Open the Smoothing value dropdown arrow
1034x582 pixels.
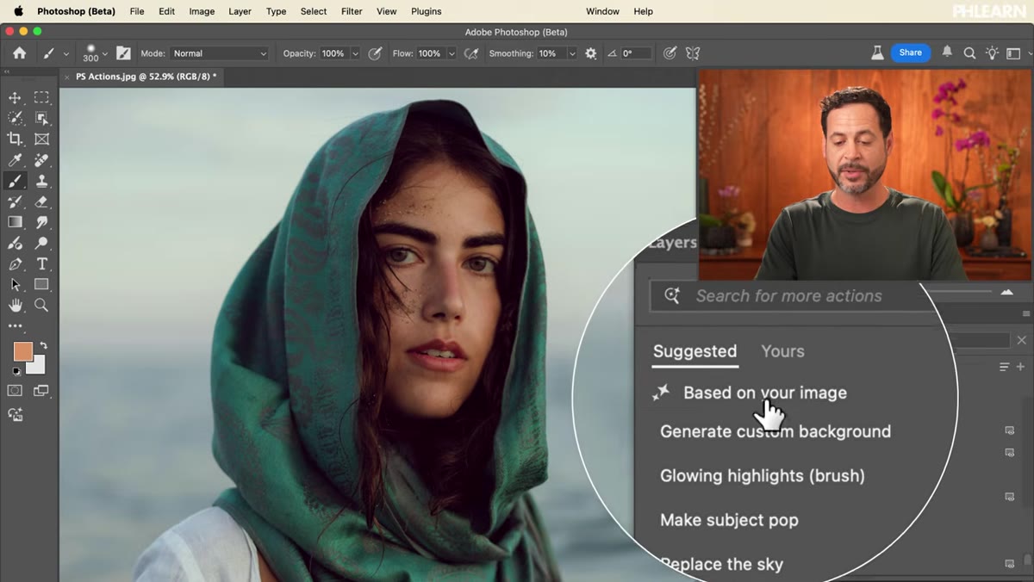pos(572,53)
